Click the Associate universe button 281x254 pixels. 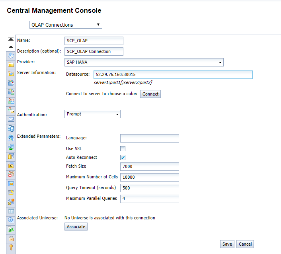click(76, 227)
